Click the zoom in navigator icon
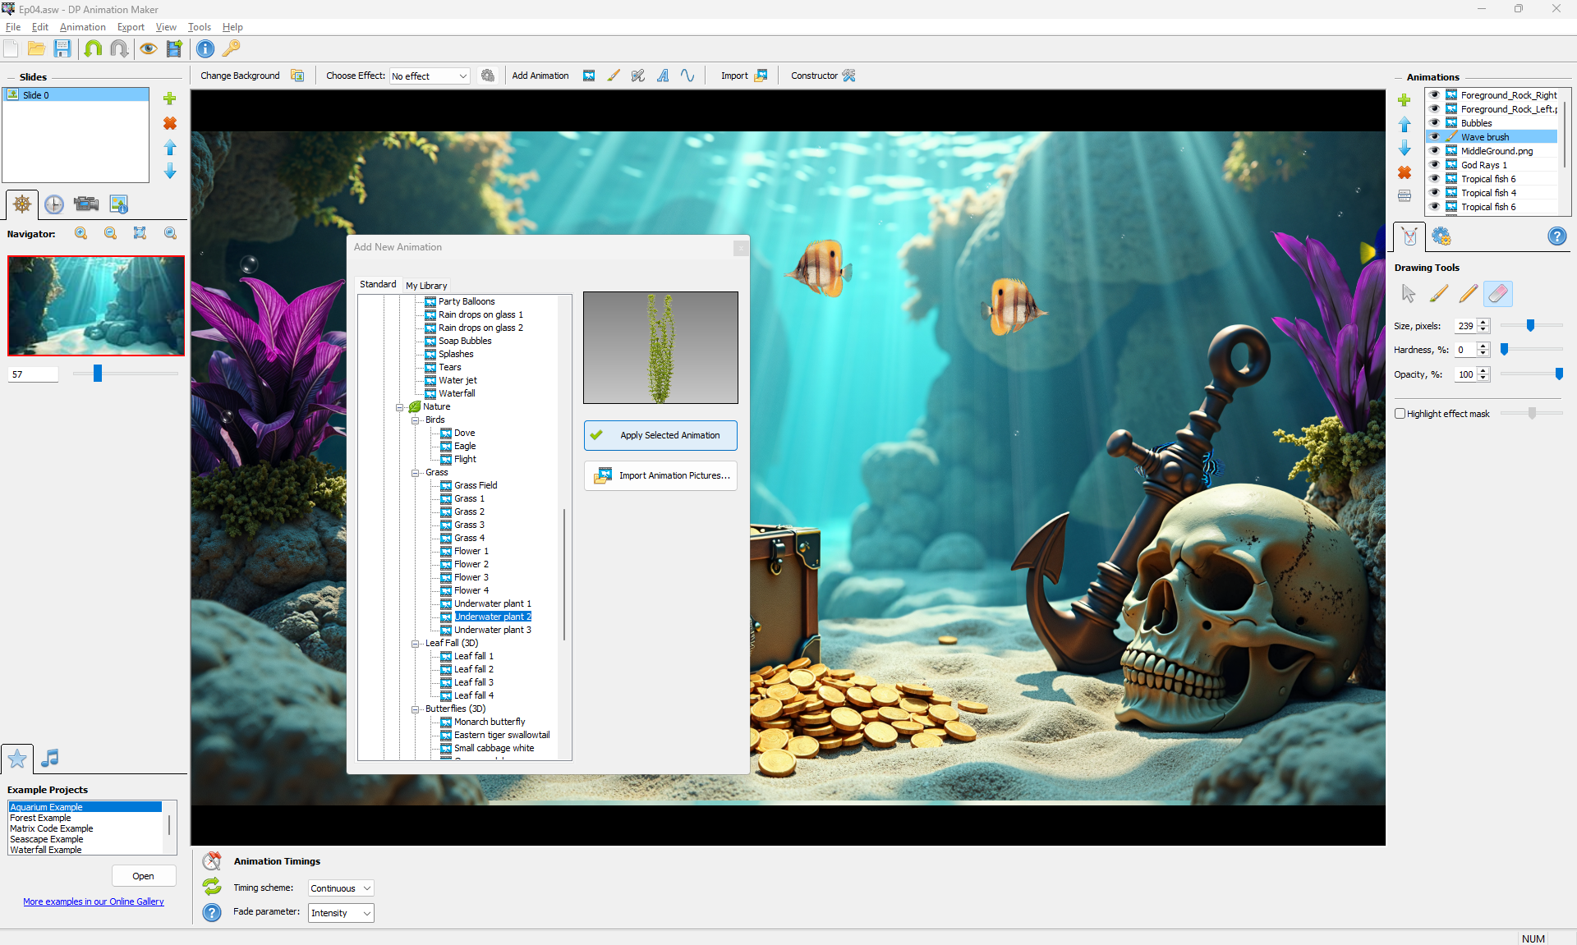Screen dimensions: 1577x945 [80, 234]
